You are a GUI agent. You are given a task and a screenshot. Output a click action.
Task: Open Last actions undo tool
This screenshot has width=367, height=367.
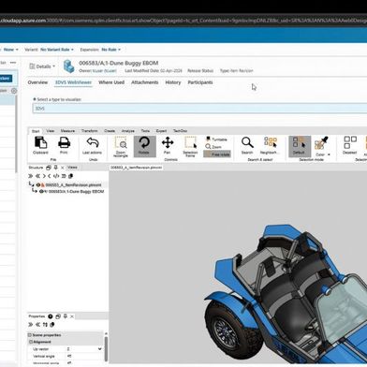click(93, 145)
